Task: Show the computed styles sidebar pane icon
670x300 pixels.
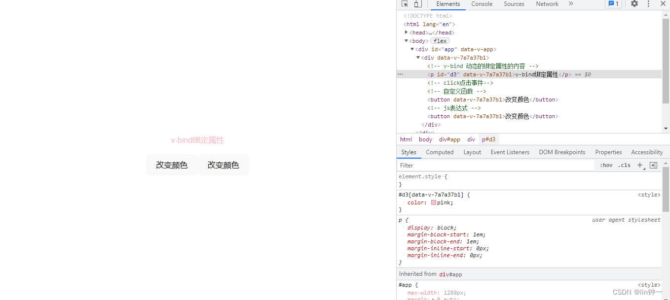Action: point(653,166)
